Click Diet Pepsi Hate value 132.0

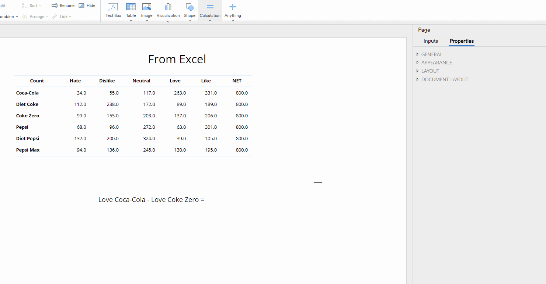[x=80, y=139]
